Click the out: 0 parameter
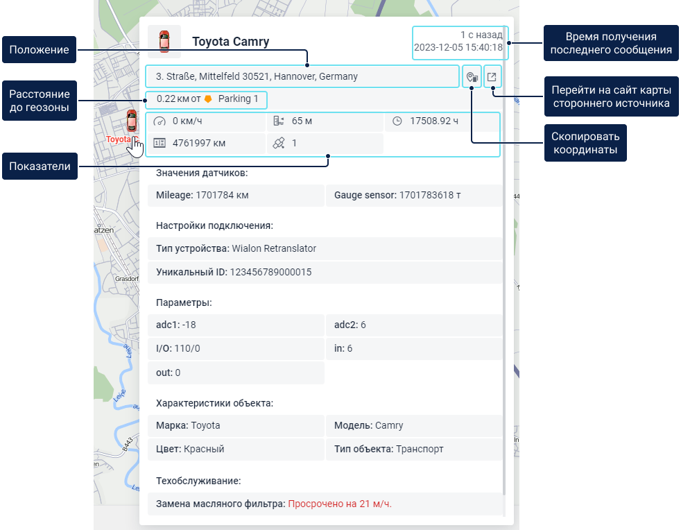Screen dimensions: 681x530 [x=236, y=373]
